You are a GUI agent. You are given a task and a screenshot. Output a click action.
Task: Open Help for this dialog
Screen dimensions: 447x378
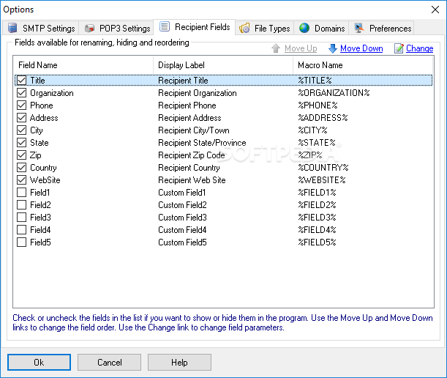coord(179,363)
